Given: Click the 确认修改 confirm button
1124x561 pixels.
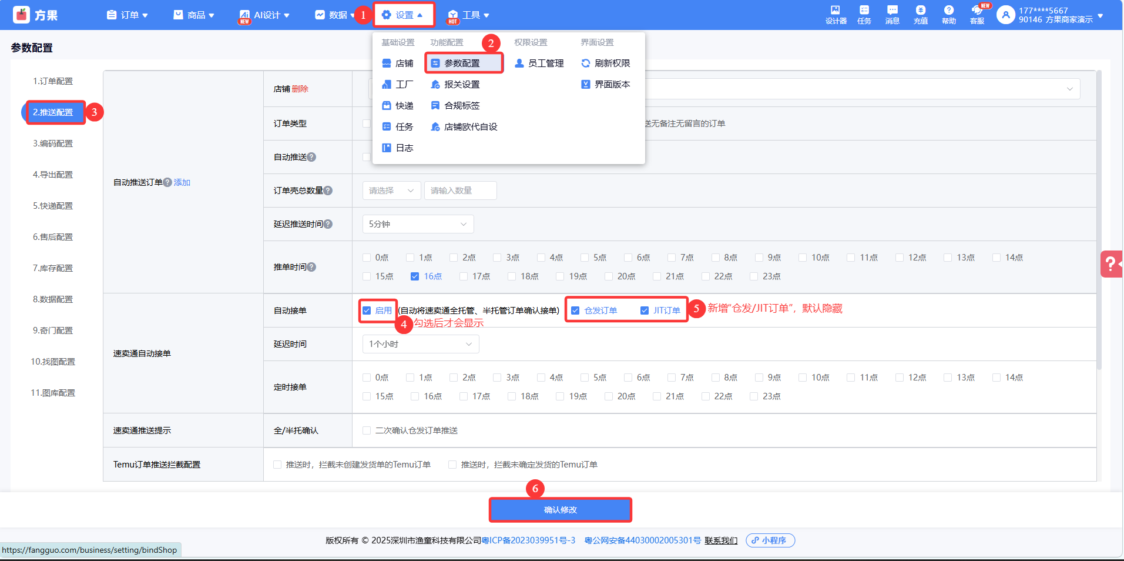Looking at the screenshot, I should [560, 510].
